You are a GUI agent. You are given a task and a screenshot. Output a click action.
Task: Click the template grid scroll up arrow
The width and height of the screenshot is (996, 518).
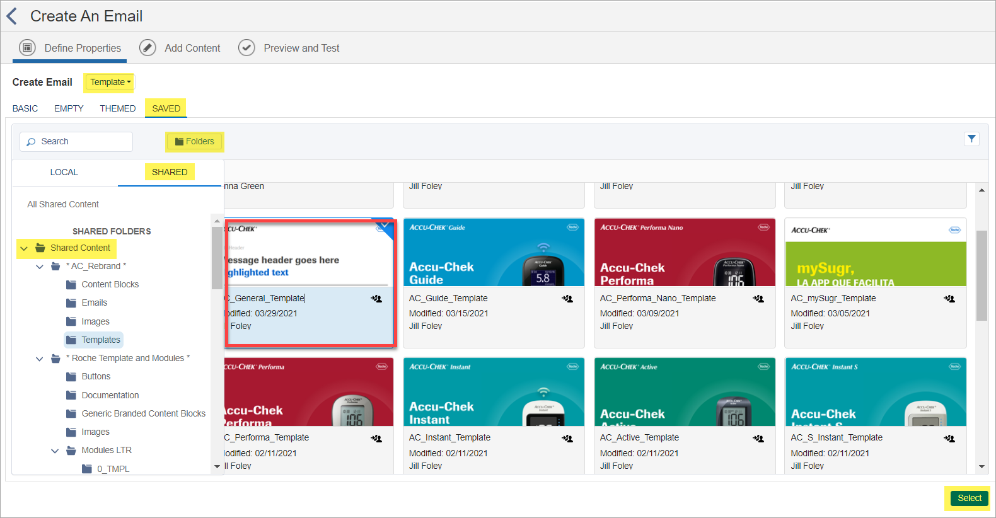click(x=982, y=190)
